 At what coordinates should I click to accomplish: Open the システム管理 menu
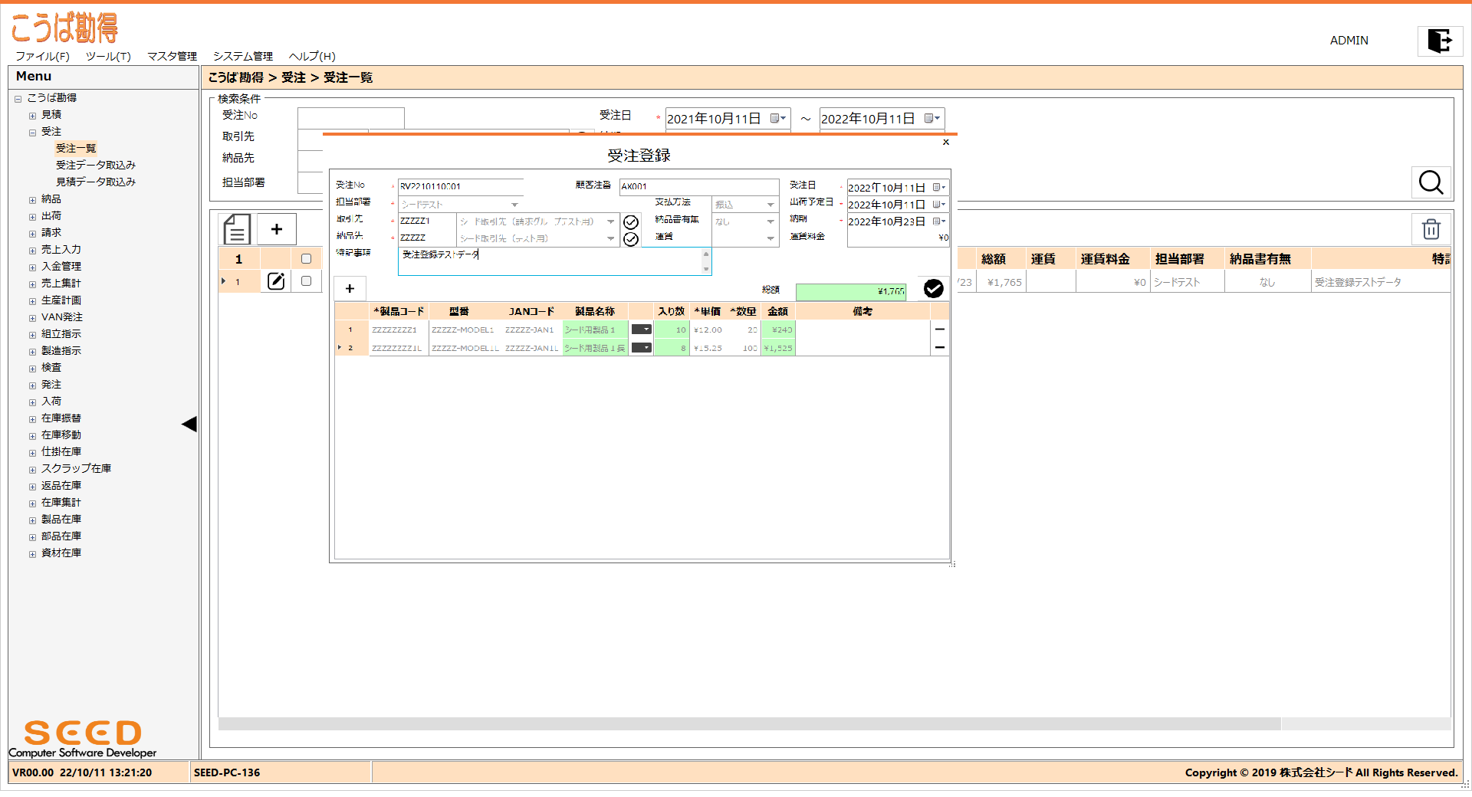point(242,56)
